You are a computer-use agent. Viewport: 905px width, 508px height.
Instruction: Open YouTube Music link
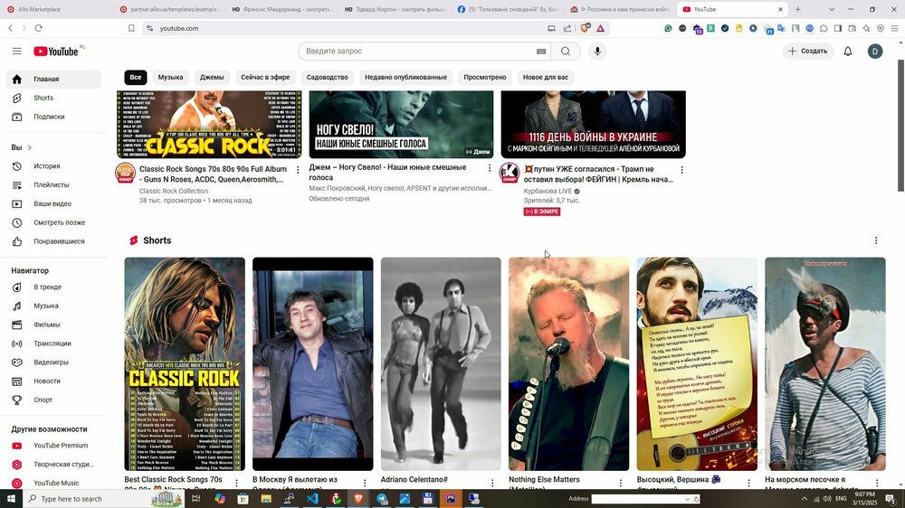(x=53, y=484)
